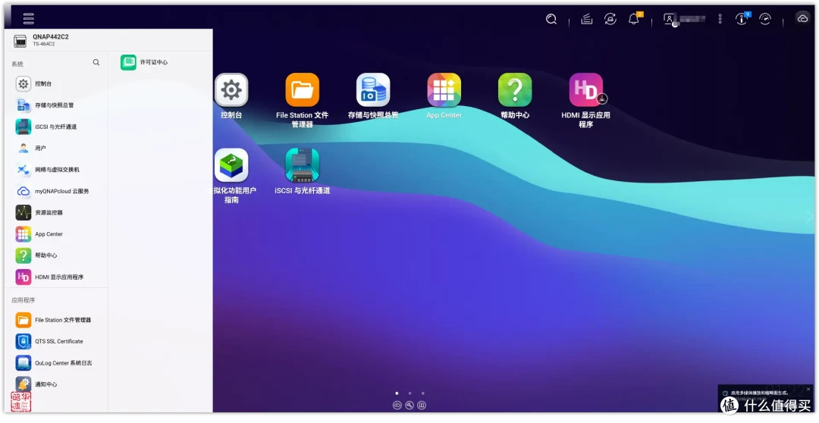Launch iSCSI 与光纤通道 desktop icon

click(302, 165)
